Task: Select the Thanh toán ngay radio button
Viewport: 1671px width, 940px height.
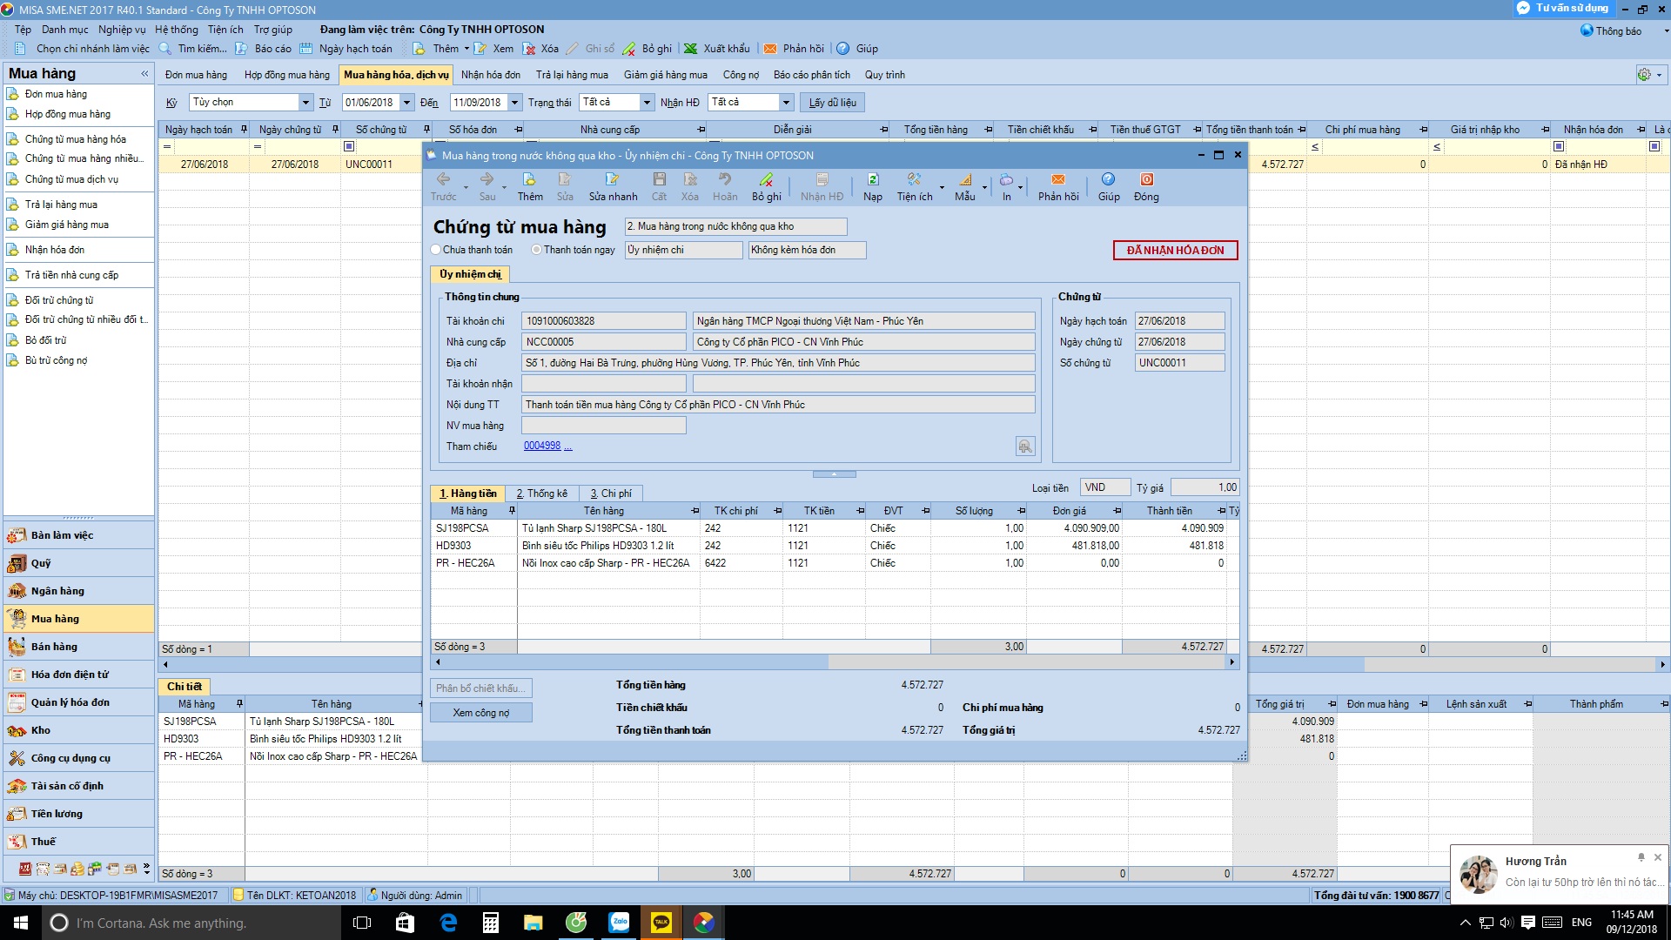Action: click(537, 250)
